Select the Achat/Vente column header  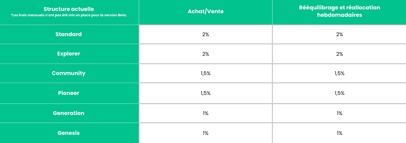[x=206, y=11]
